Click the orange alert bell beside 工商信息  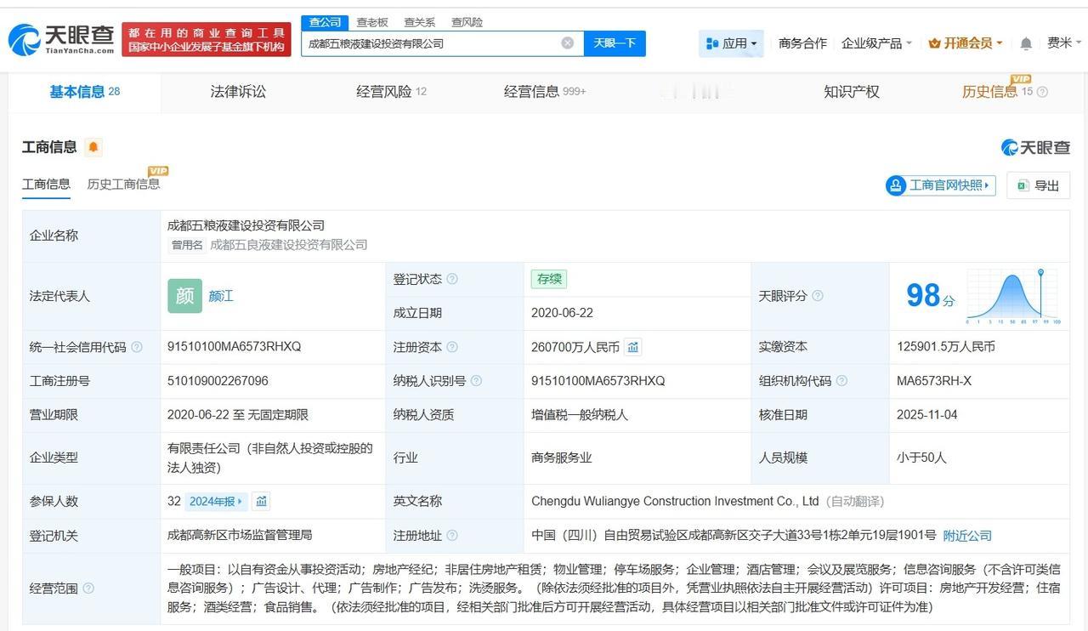93,147
